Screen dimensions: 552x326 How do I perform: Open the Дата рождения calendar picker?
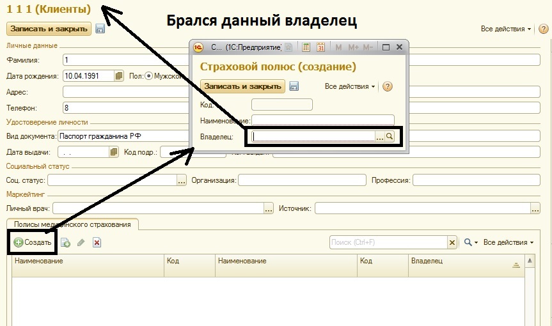point(119,75)
